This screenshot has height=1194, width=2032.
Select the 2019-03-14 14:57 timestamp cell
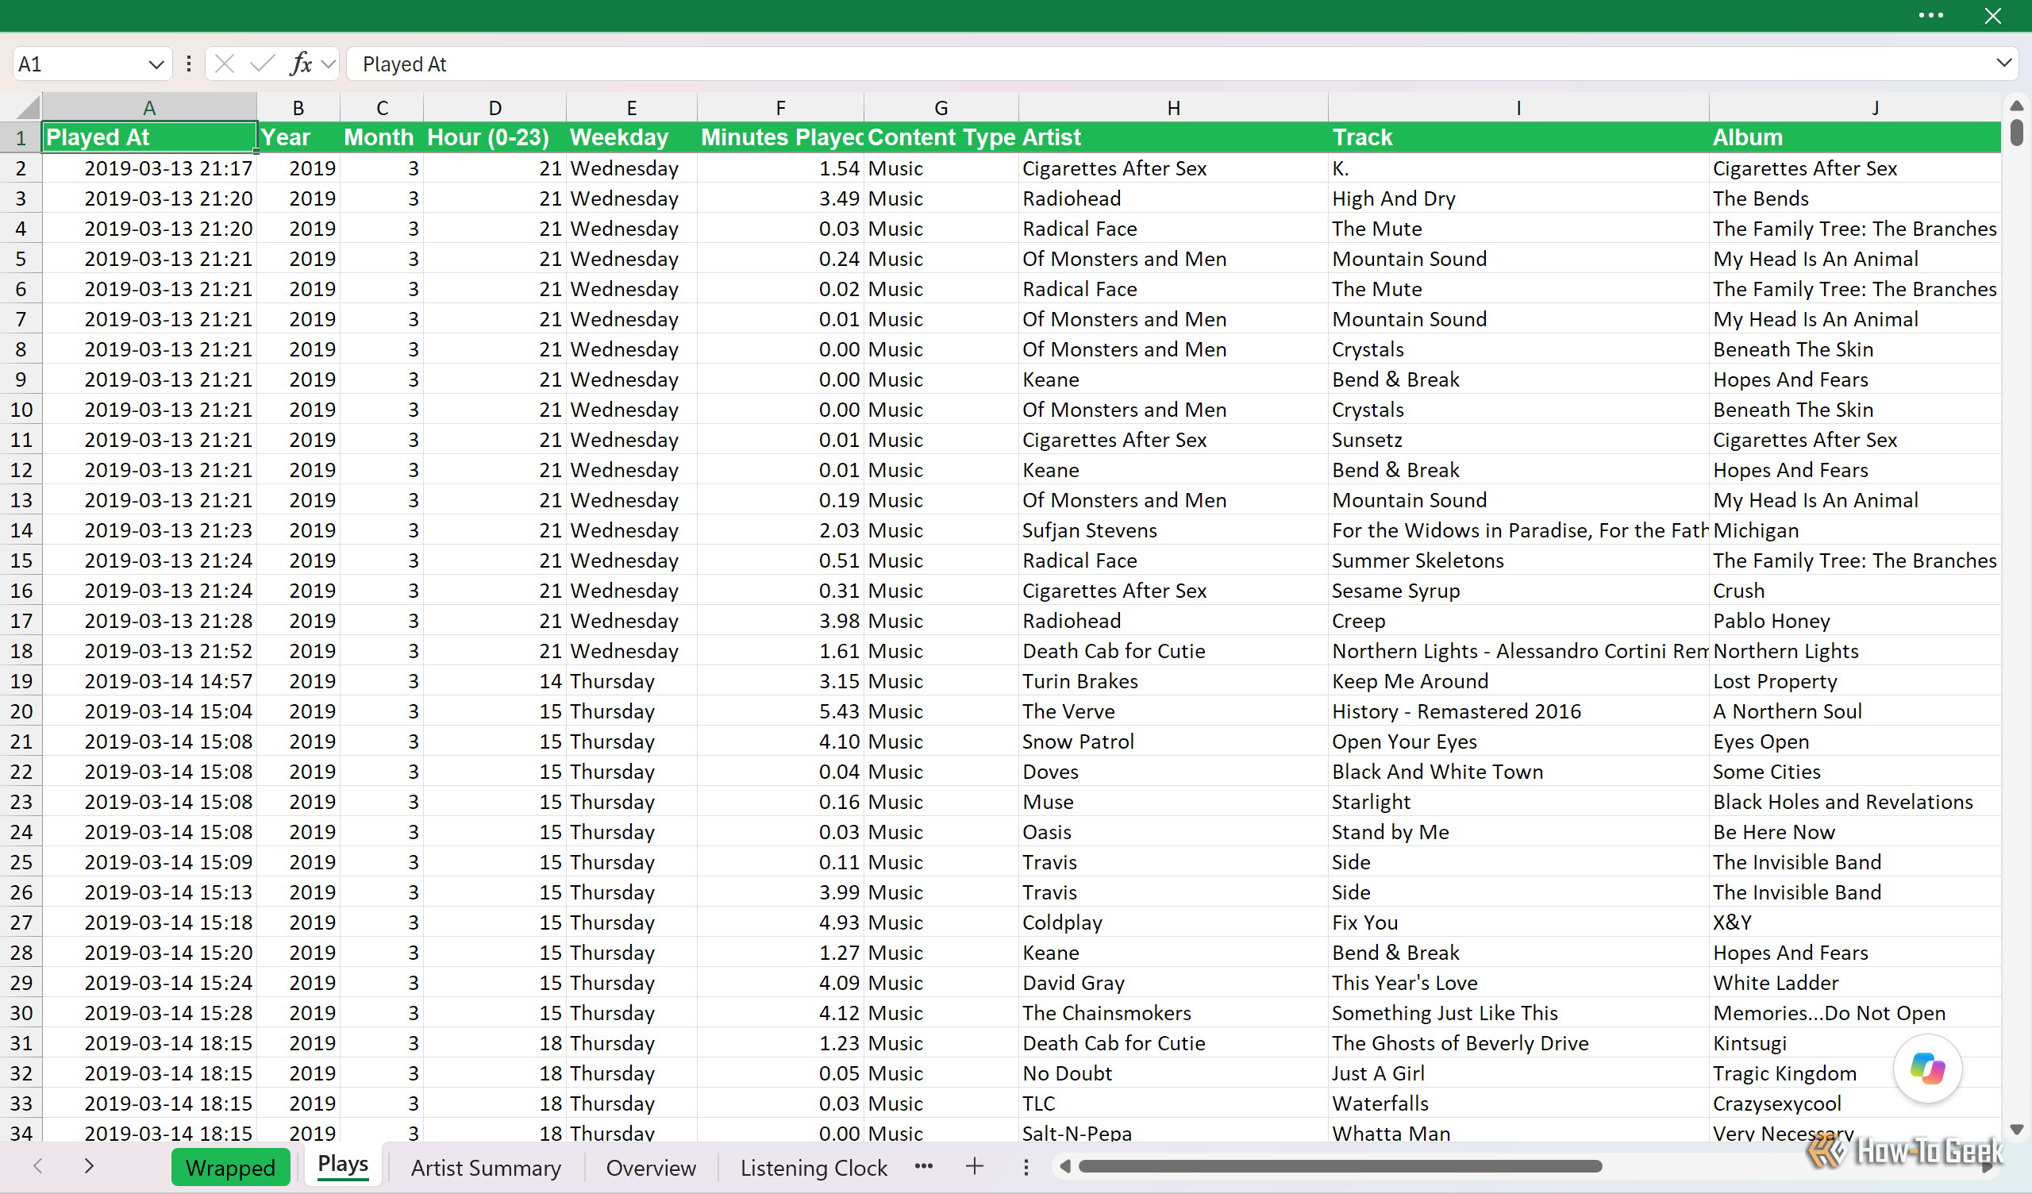[149, 681]
